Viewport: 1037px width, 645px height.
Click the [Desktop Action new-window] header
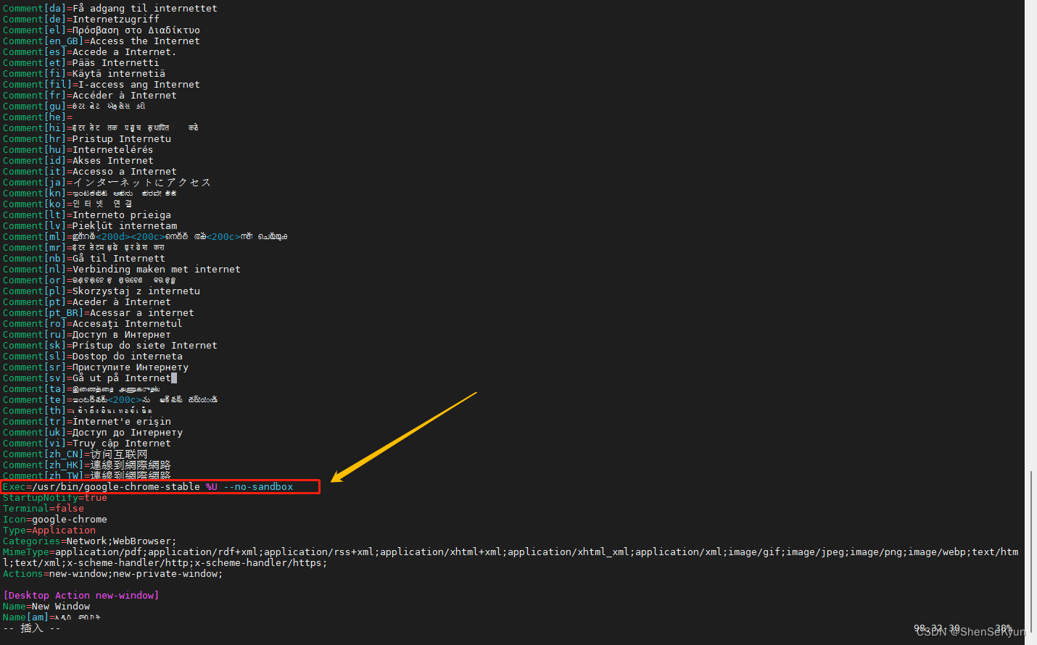coord(80,596)
